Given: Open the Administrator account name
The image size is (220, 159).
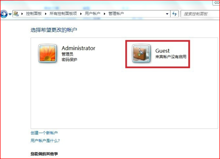Looking at the screenshot, I should point(78,48).
